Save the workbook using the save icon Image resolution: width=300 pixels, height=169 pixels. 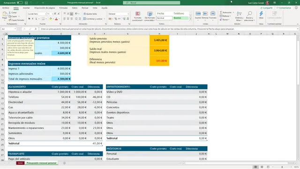pyautogui.click(x=26, y=3)
